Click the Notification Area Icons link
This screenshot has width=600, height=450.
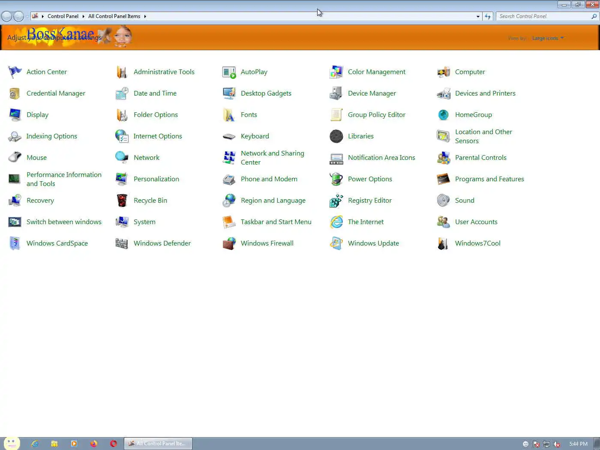(x=381, y=158)
